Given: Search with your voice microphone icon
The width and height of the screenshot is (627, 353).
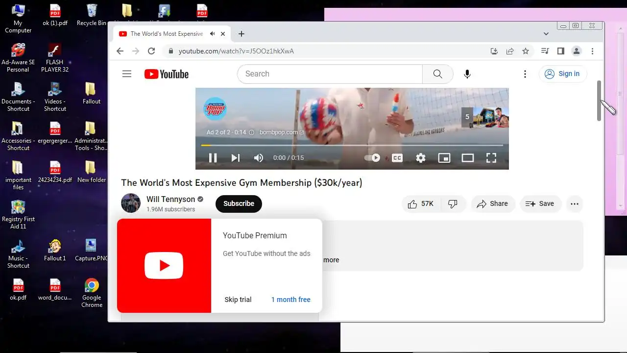Looking at the screenshot, I should 467,74.
